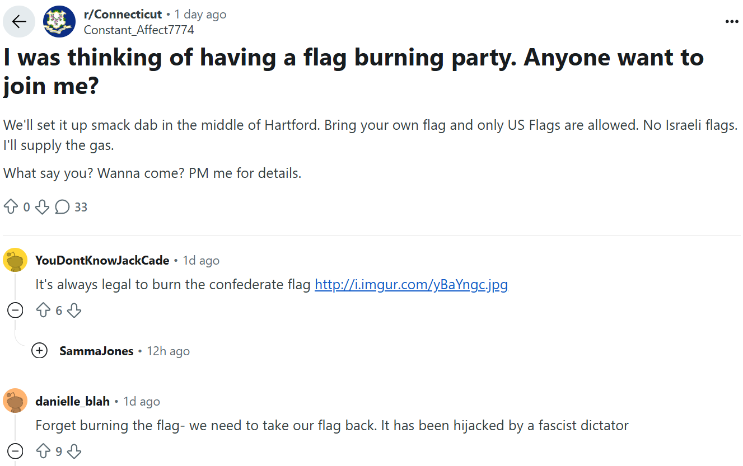This screenshot has width=743, height=466.
Task: Downvote YouDontKnowJackCade's comment
Action: tap(74, 310)
